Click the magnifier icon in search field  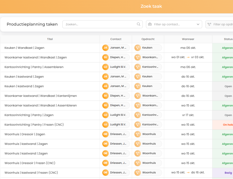(x=138, y=24)
